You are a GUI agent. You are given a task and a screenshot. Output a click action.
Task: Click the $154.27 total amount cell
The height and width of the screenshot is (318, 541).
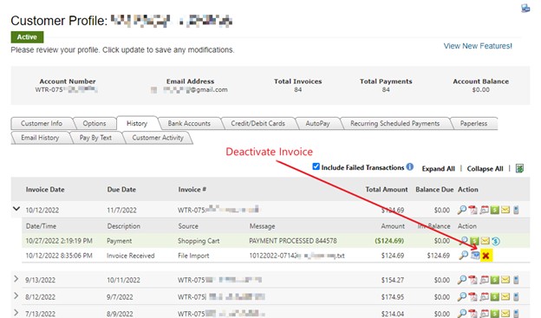[392, 280]
